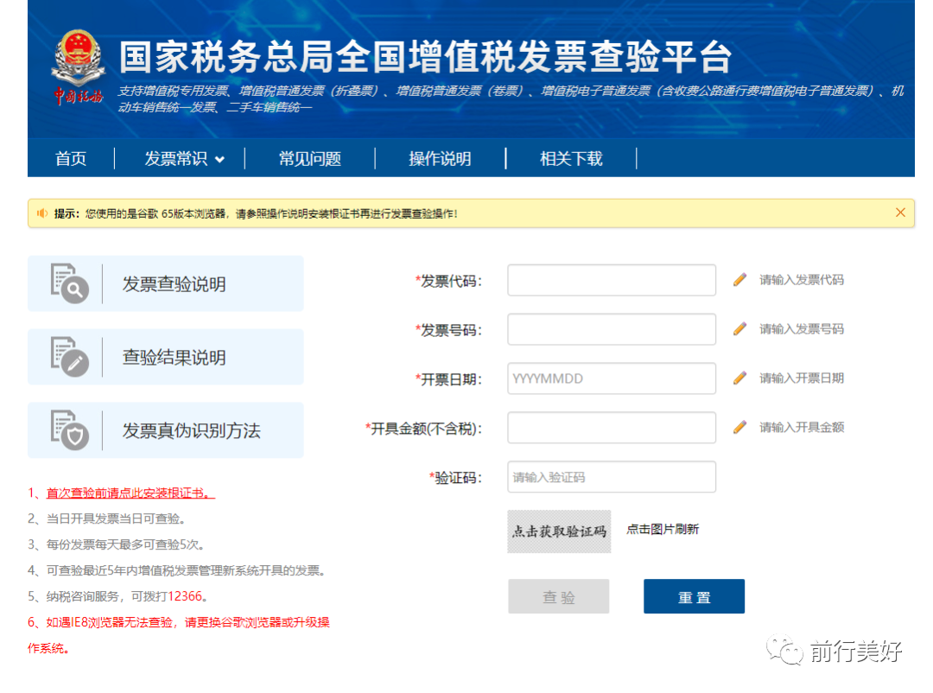Select the 首页 menu item
Image resolution: width=933 pixels, height=693 pixels.
[x=70, y=158]
